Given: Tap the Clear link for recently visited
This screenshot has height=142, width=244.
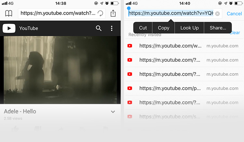Looking at the screenshot, I should [x=235, y=33].
